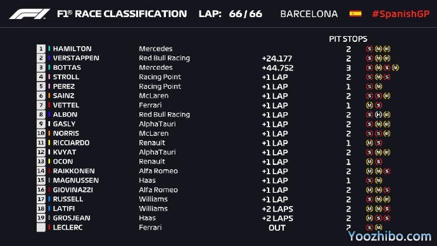Click Hamilton's soft tyre icon

[x=370, y=49]
